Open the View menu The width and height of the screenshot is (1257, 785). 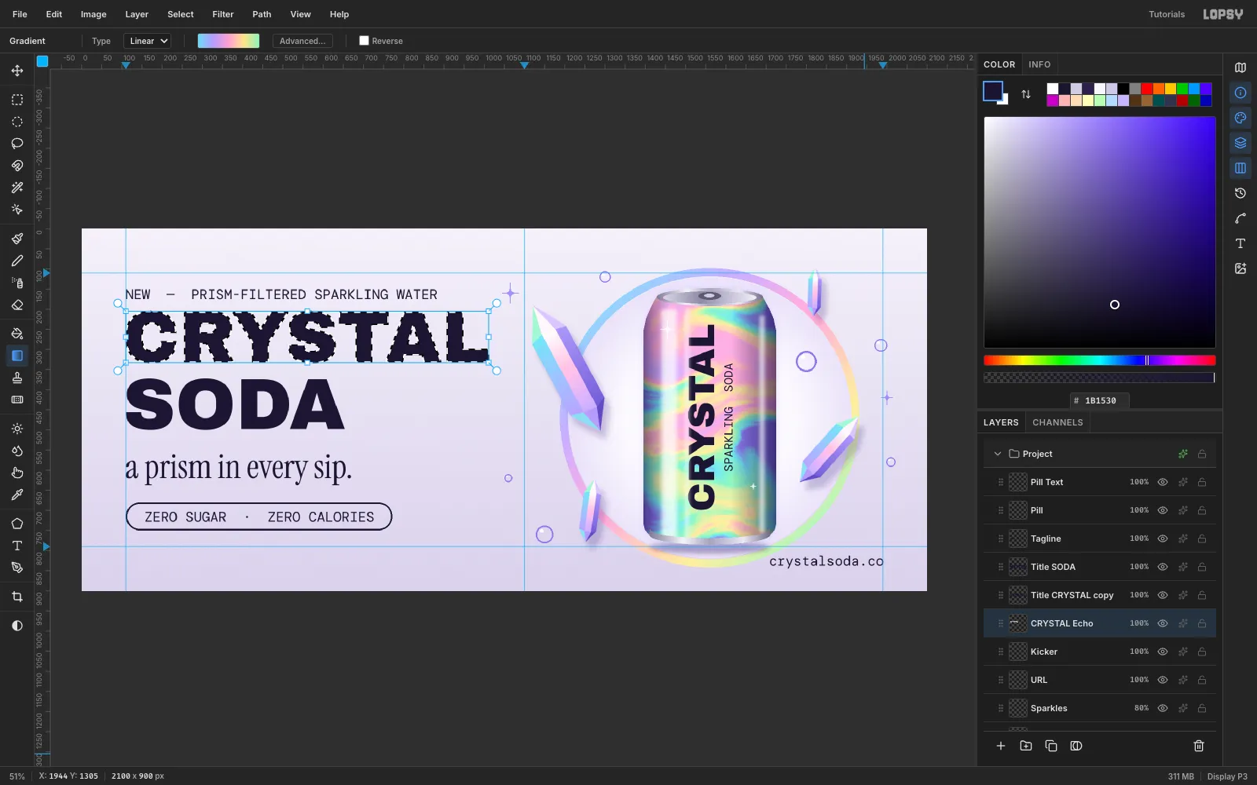click(x=300, y=14)
